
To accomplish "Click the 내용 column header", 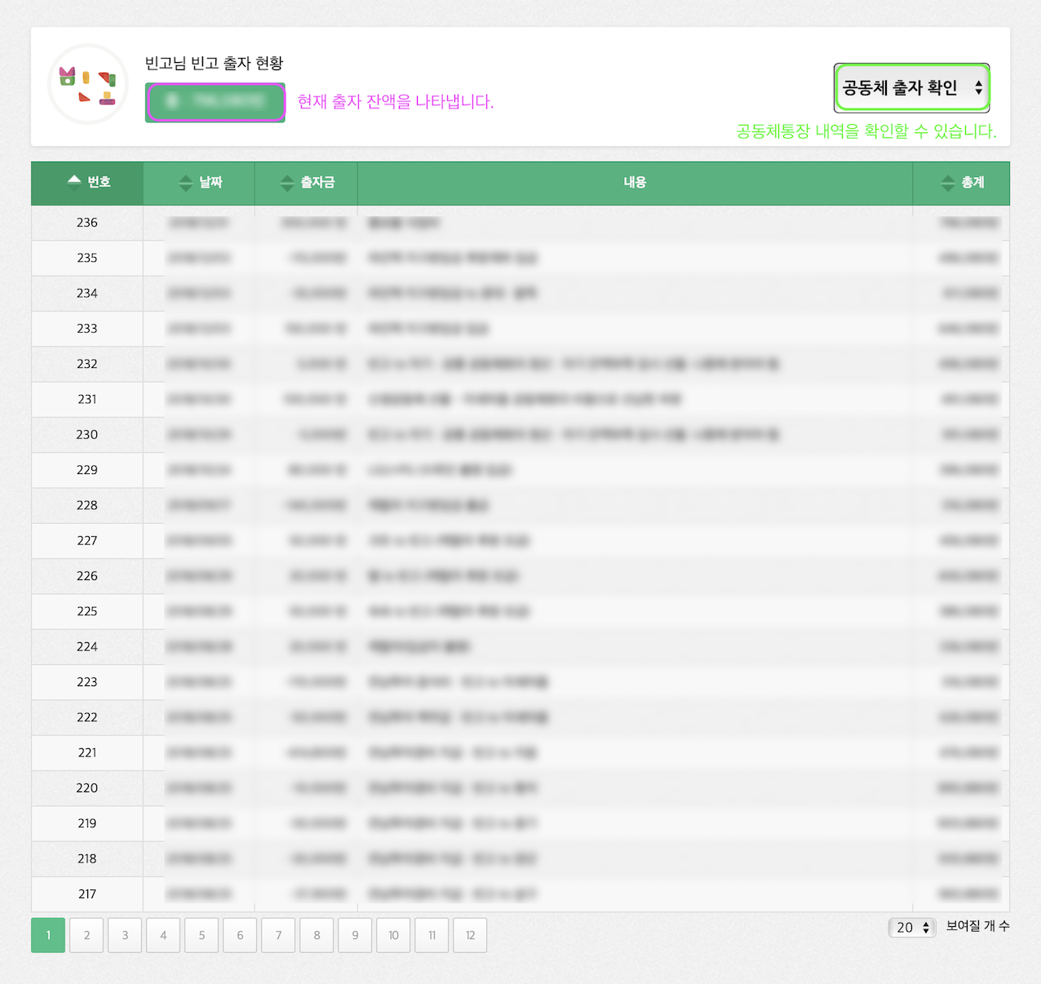I will [x=635, y=183].
